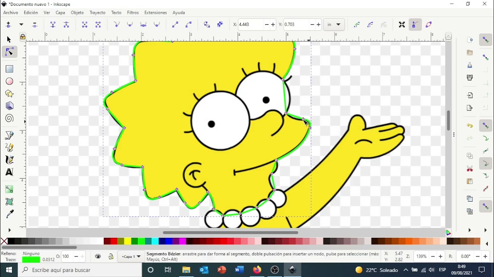This screenshot has height=277, width=494.
Task: Open the Extensiones menu
Action: click(156, 13)
